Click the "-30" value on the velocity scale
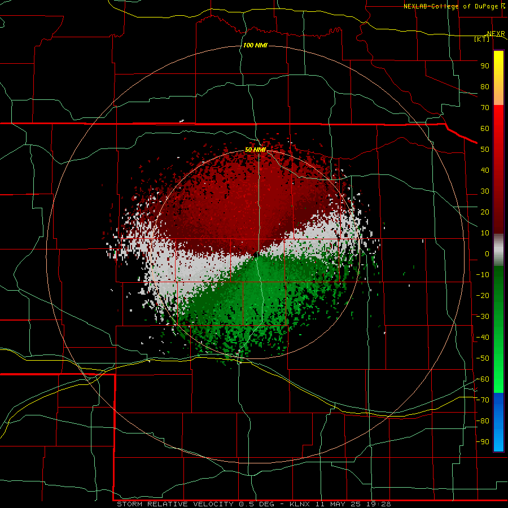The width and height of the screenshot is (508, 508). pyautogui.click(x=483, y=316)
